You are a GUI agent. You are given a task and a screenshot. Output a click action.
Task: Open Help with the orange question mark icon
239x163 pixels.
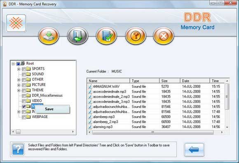136,36
